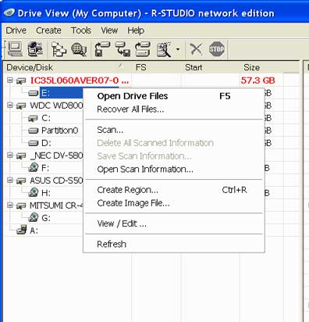Viewport: 309px width, 322px height.
Task: Choose Create Region... from context menu
Action: click(x=174, y=190)
